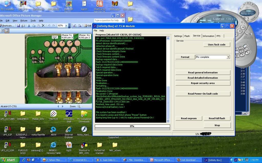Click the Repair security area button

(x=203, y=83)
